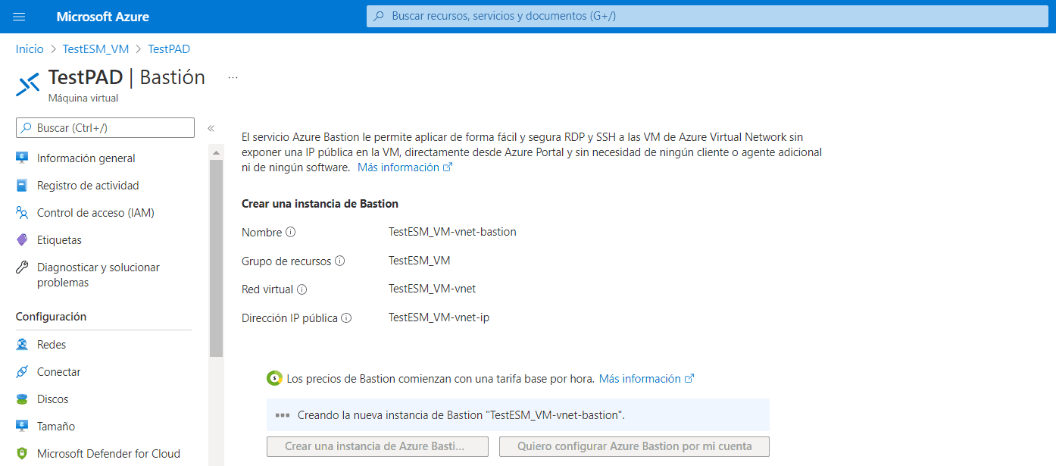Click the Discos disk icon
Screen dimensions: 1056x466
[x=22, y=399]
